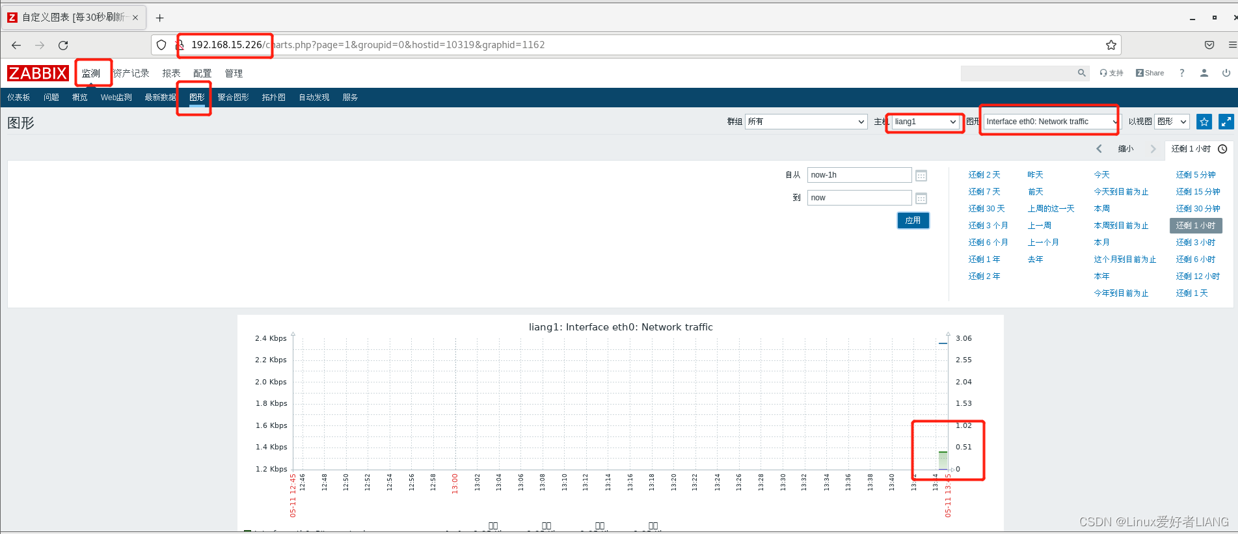Viewport: 1238px width, 534px height.
Task: Add graph to favourites with star button
Action: click(x=1204, y=122)
